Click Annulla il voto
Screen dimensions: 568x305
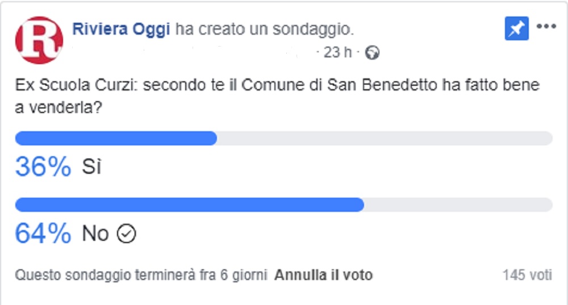[x=324, y=275]
